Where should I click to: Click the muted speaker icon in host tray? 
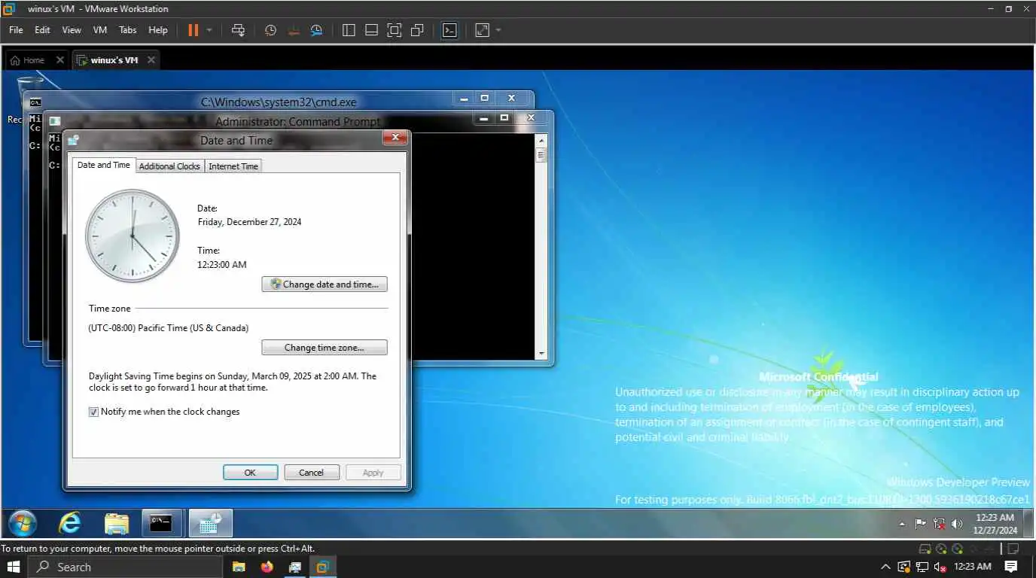tap(940, 567)
